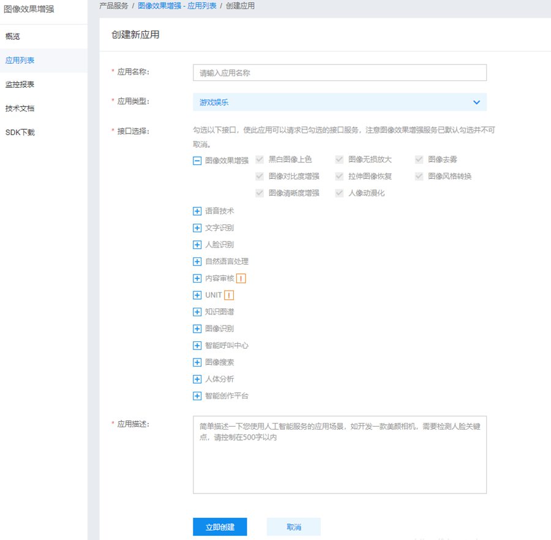Click the warning icon next to UNIT
Viewport: 551px width, 540px height.
pyautogui.click(x=230, y=295)
